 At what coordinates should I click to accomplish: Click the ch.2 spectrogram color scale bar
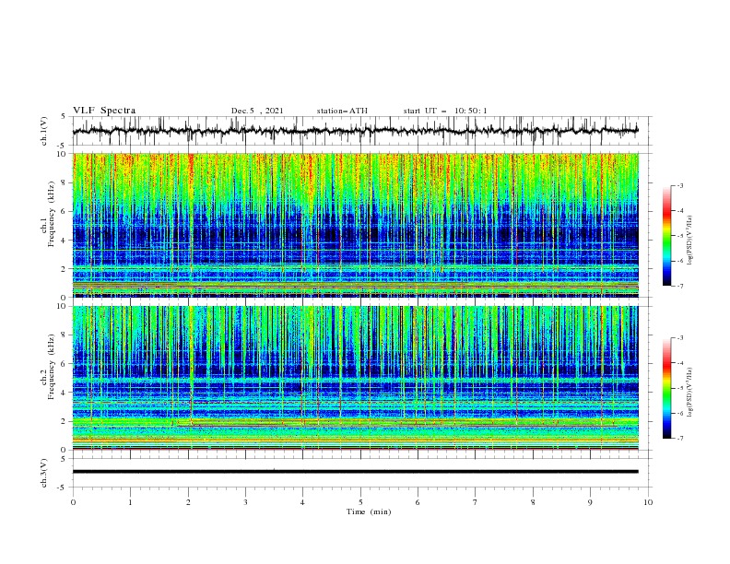pos(666,388)
